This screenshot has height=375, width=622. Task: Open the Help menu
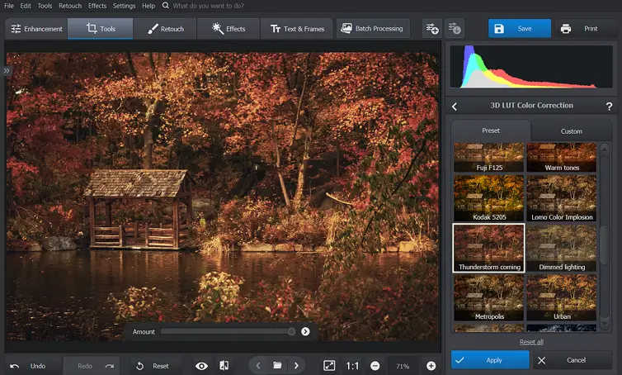point(148,6)
